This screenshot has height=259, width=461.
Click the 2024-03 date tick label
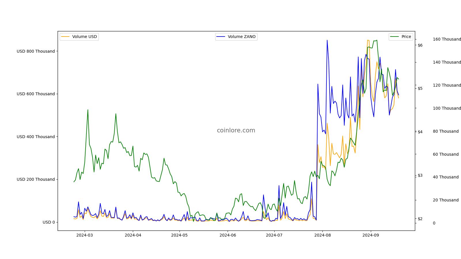85,235
